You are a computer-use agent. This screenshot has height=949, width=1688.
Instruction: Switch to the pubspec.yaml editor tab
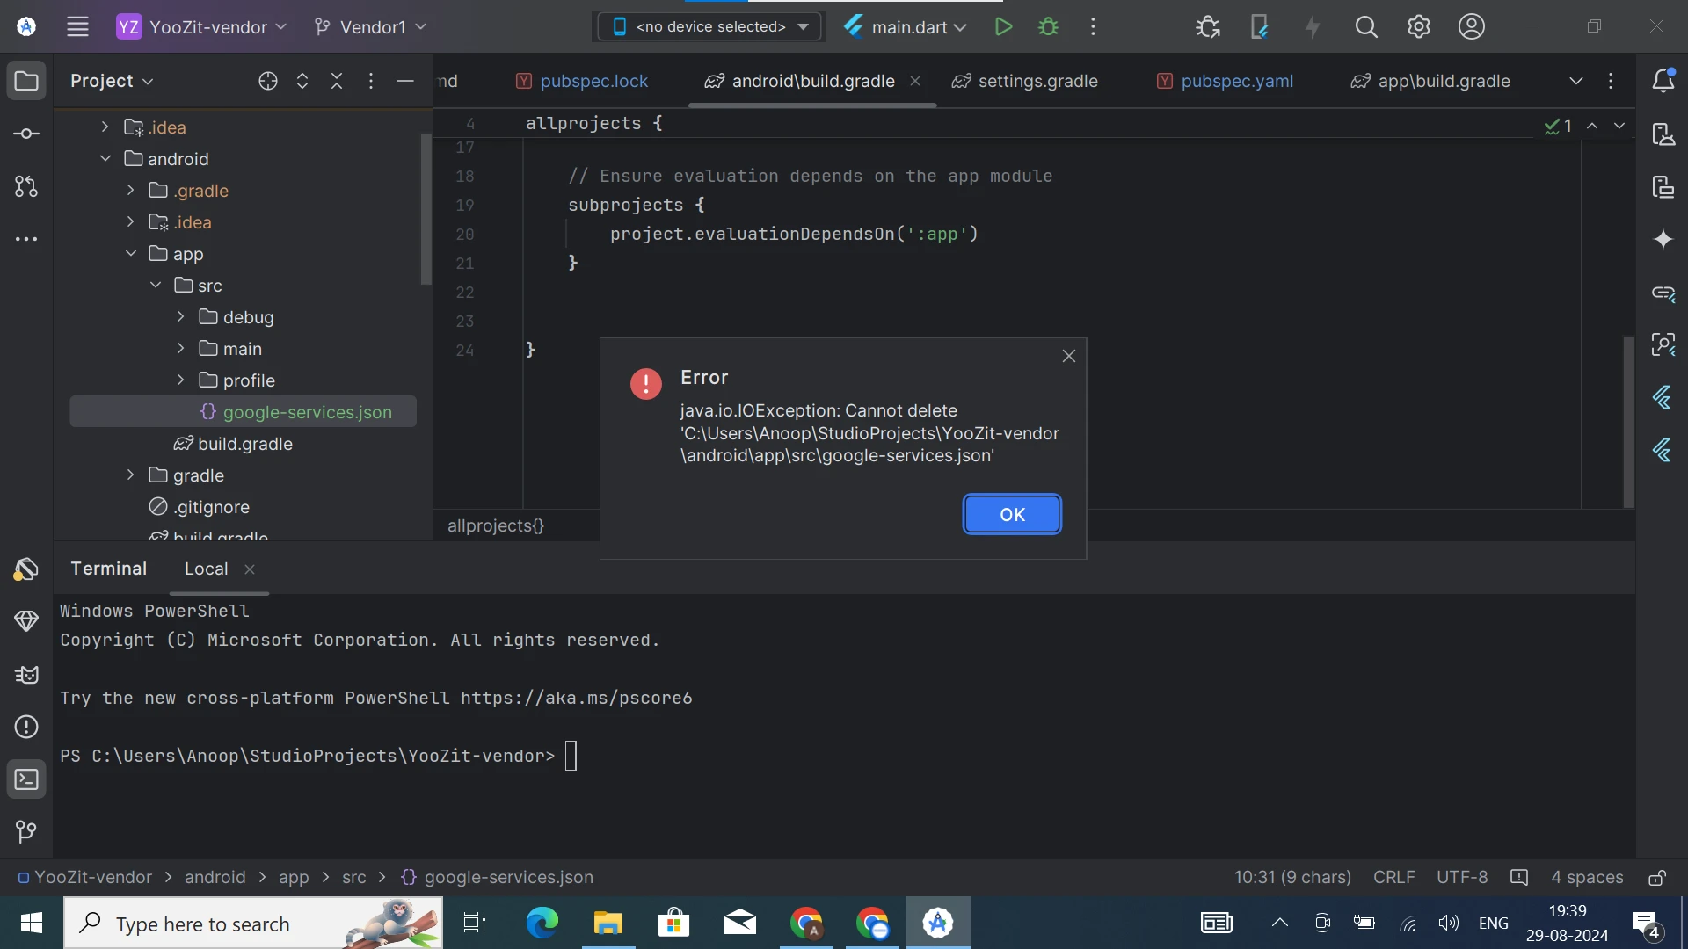click(1236, 81)
